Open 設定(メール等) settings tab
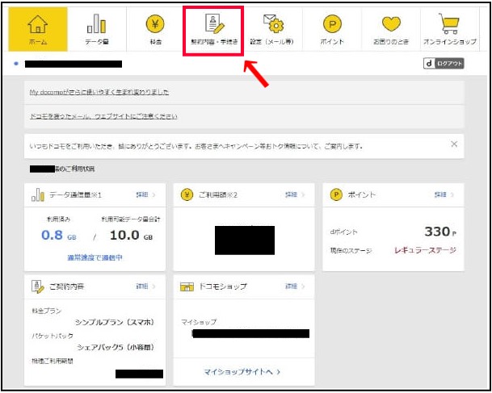 [x=273, y=29]
